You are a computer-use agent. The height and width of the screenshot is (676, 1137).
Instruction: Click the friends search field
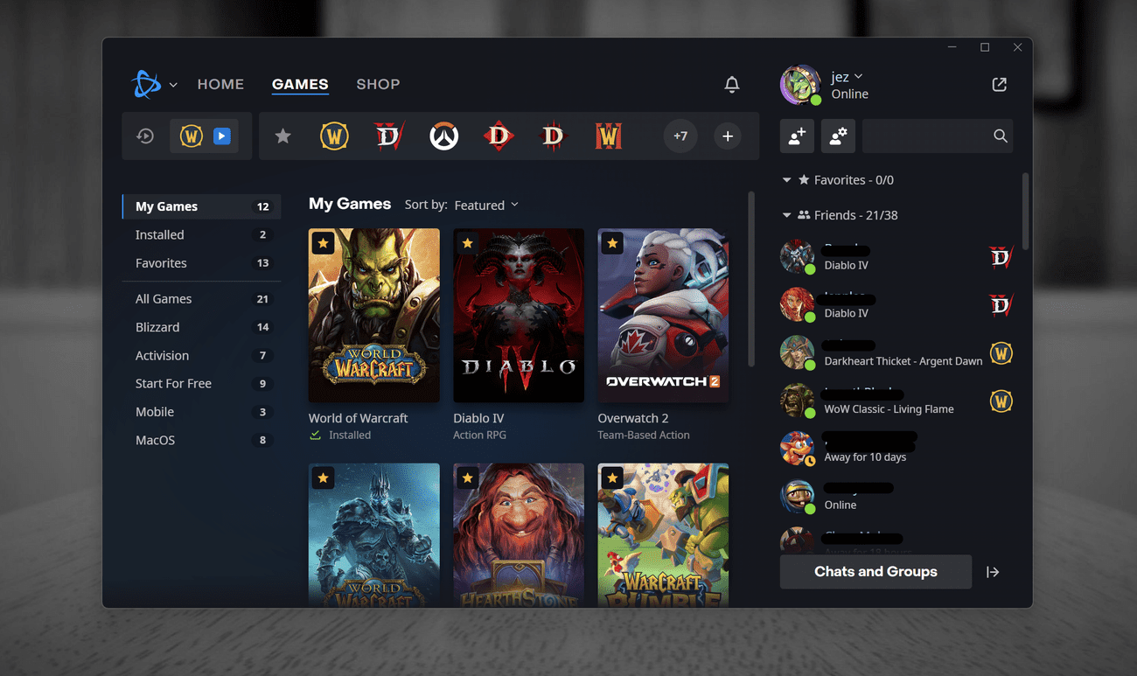coord(931,136)
